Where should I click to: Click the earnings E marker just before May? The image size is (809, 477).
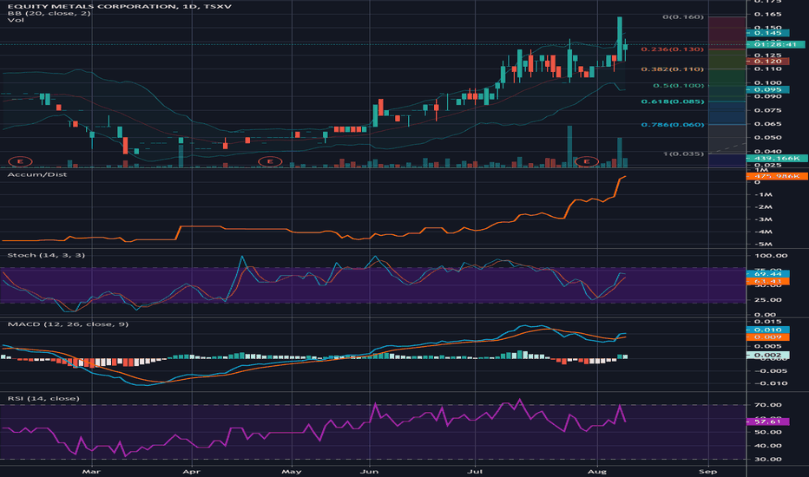pyautogui.click(x=270, y=161)
